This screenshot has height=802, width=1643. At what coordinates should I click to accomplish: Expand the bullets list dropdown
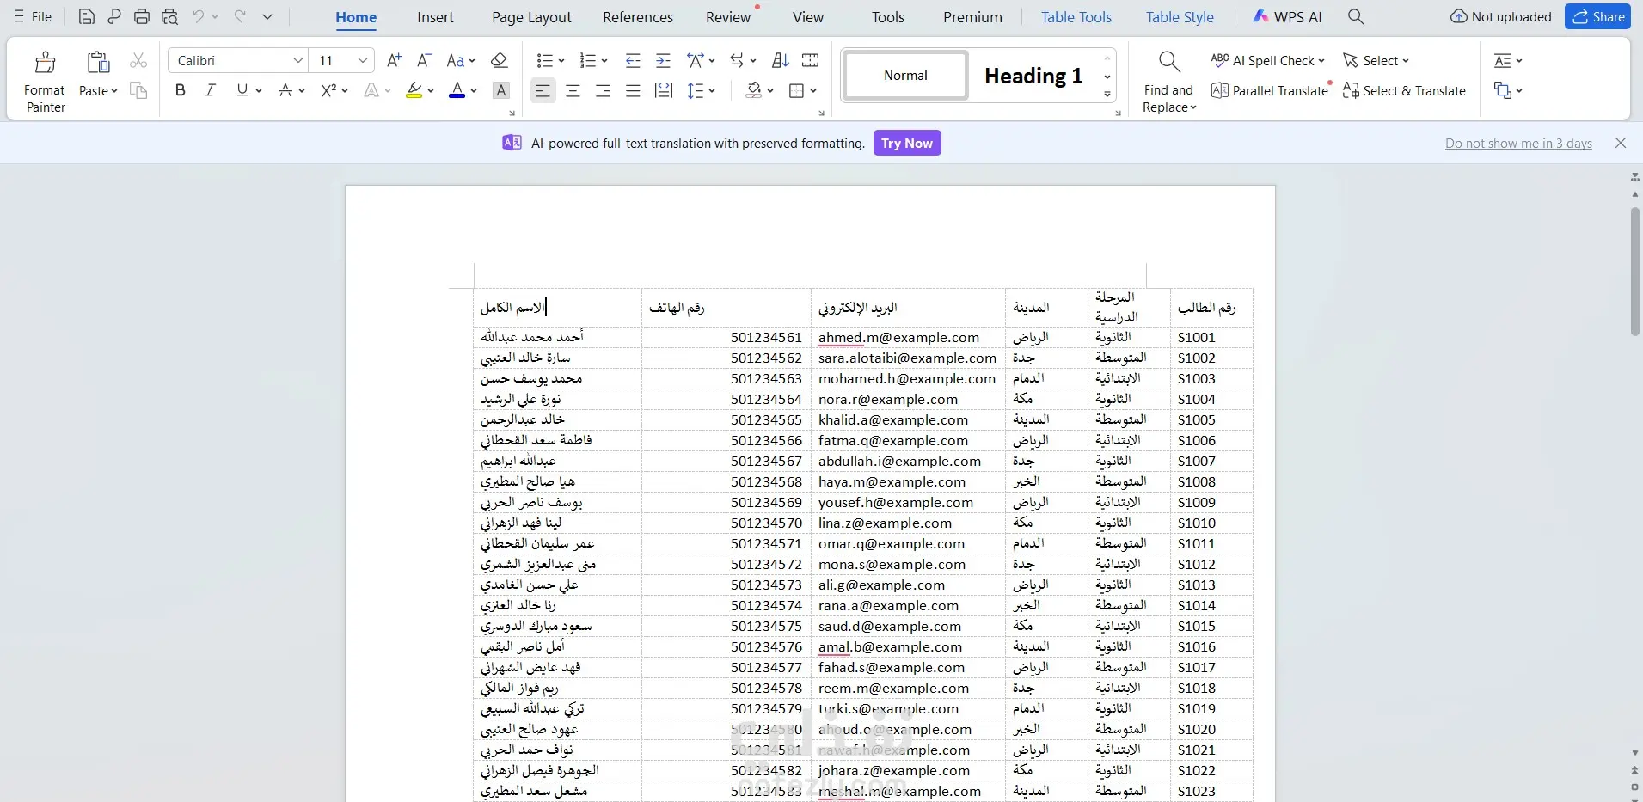pos(561,61)
